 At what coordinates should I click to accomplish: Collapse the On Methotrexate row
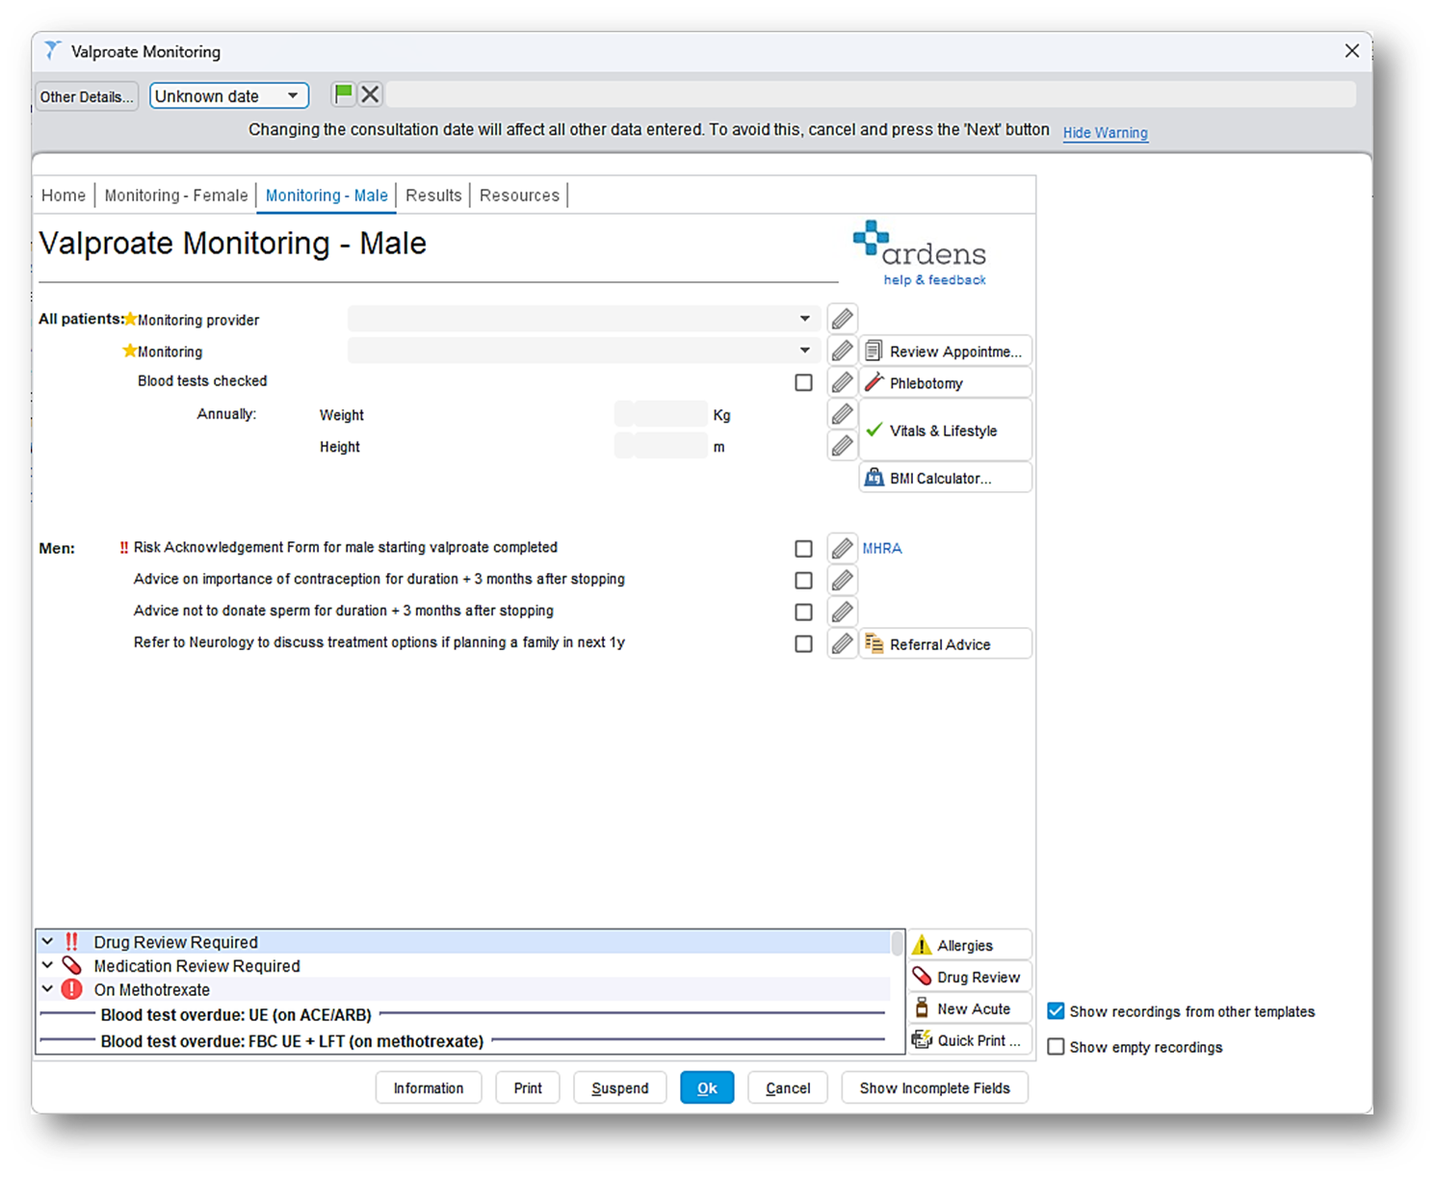click(47, 989)
